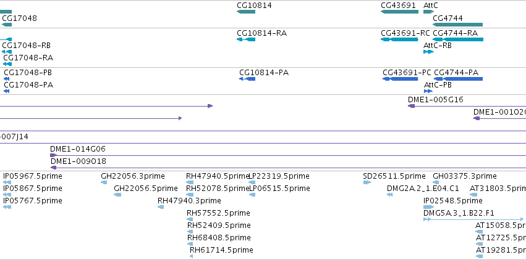Open the CG17048-RB transcript label

click(x=27, y=46)
